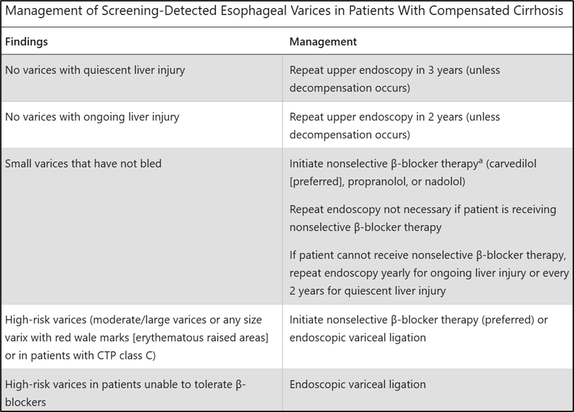574x412 pixels.
Task: Click 'High-risk varices (moderate/large varices' cell
Action: pos(142,337)
